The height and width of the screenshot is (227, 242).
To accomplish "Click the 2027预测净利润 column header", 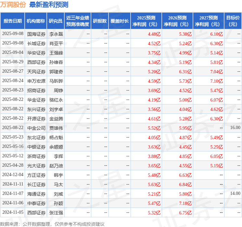I will [x=209, y=21].
